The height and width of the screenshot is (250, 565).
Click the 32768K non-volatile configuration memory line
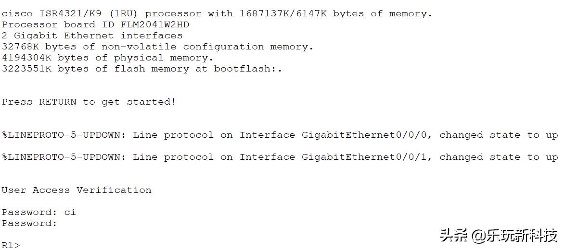tap(157, 47)
